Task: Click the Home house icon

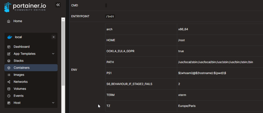Action: point(9,21)
